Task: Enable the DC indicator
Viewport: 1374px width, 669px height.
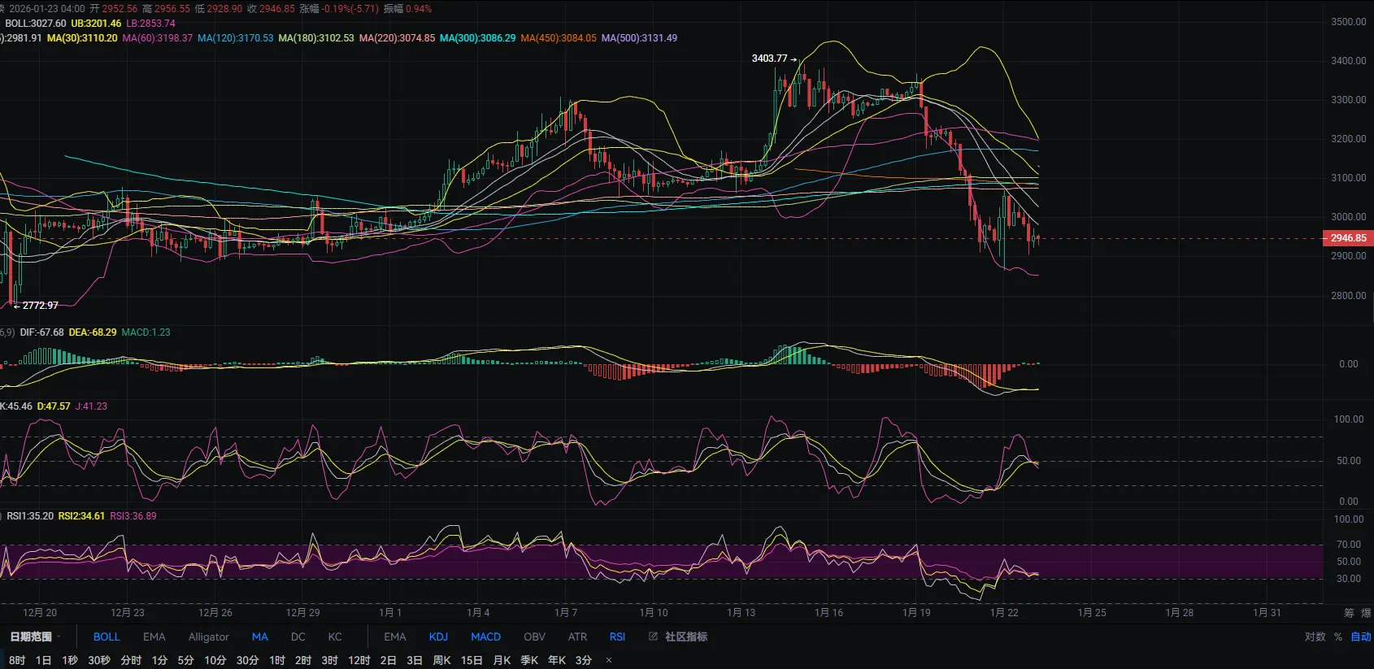Action: [x=298, y=636]
